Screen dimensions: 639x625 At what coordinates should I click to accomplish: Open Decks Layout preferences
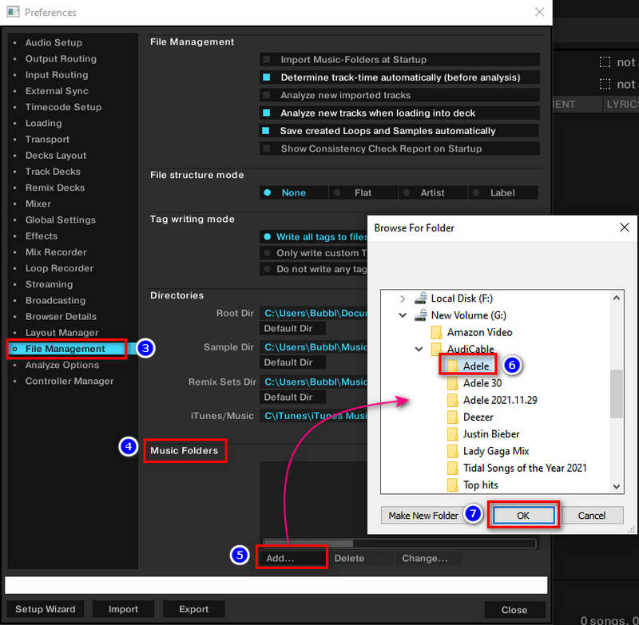[56, 156]
